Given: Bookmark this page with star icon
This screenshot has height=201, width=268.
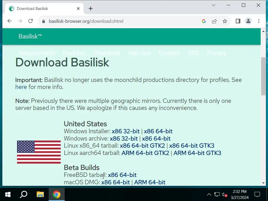Looking at the screenshot, I should point(225,21).
